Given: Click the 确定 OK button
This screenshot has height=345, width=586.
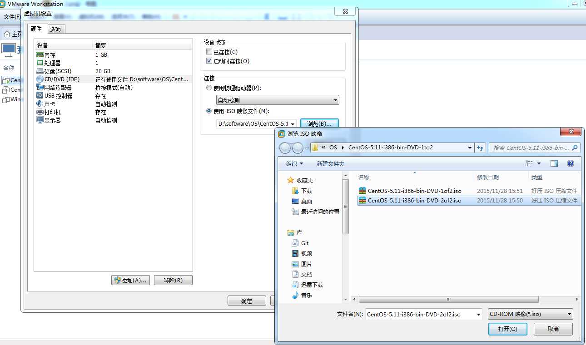Looking at the screenshot, I should pos(247,301).
